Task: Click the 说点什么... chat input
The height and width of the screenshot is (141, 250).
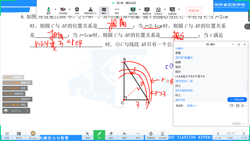Action: click(17, 111)
